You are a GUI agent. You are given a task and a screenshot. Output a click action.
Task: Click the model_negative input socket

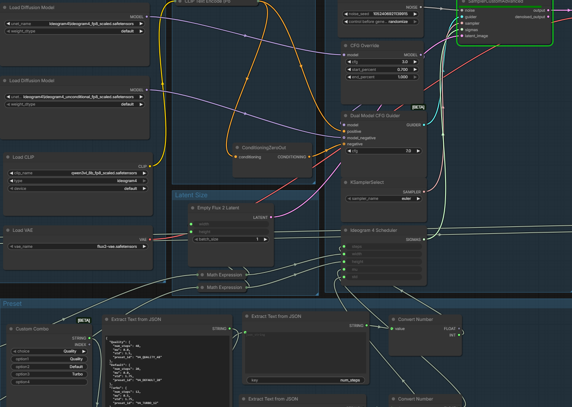pos(344,138)
